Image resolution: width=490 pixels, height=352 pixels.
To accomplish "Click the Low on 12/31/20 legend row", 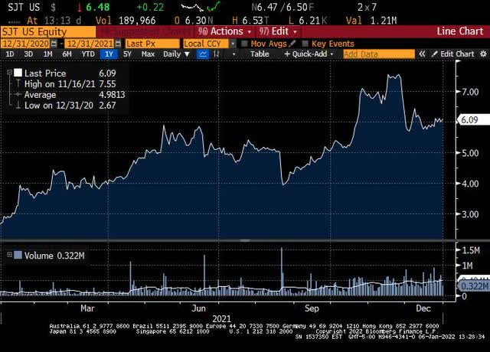I will [x=70, y=106].
